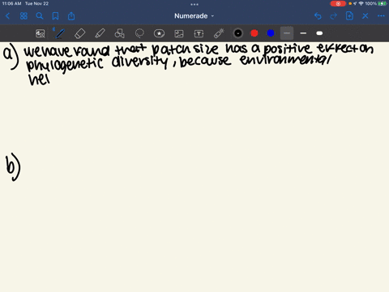The height and width of the screenshot is (292, 389).
Task: Open the Numerade title dropdown
Action: tap(194, 16)
